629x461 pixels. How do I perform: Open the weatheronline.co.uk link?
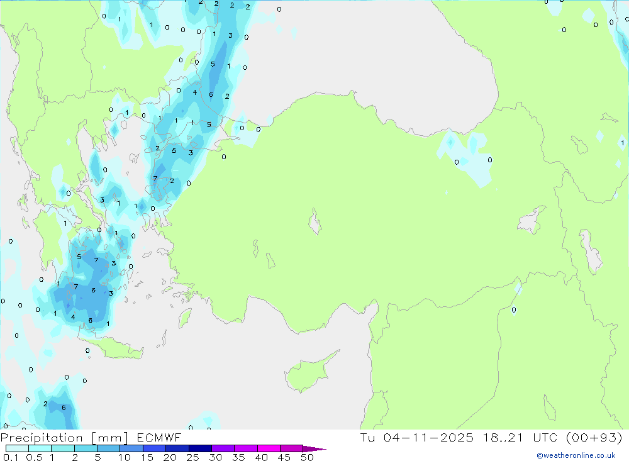[576, 455]
